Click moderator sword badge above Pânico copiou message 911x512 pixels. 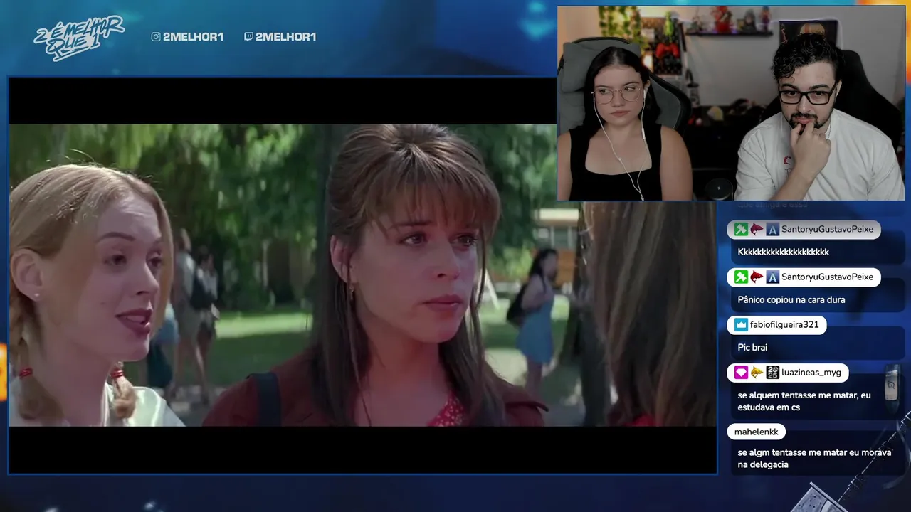pos(741,277)
